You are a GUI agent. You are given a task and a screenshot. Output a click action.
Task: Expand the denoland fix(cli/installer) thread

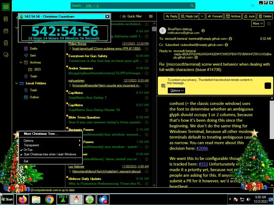(x=70, y=171)
